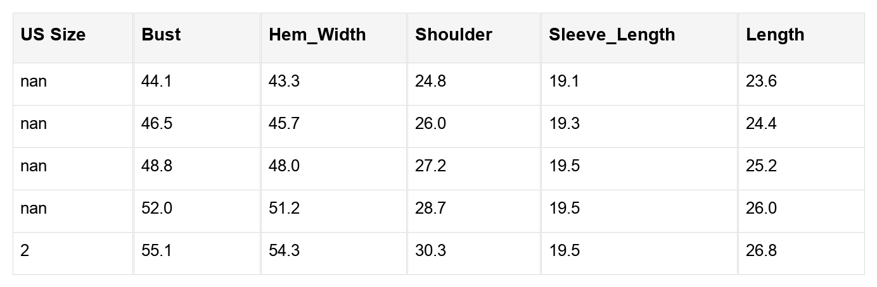
Task: Click the Hem_Width value 45.7
Action: coord(285,124)
